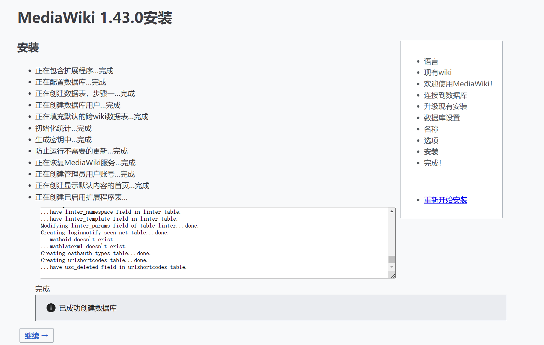Open the 重新开始安装 link

(445, 200)
